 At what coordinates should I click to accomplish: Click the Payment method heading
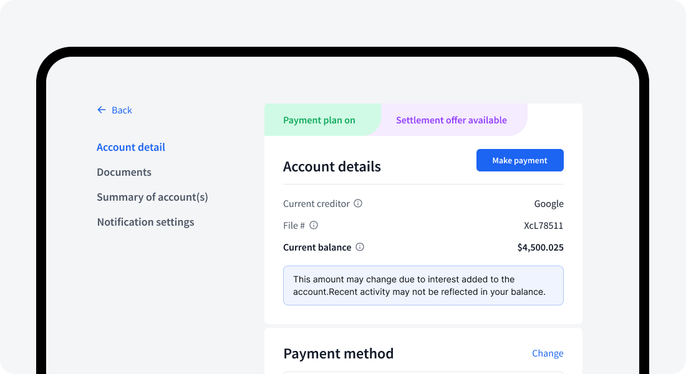tap(339, 353)
